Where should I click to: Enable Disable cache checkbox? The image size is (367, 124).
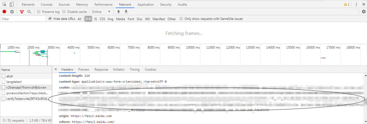[x=64, y=12]
